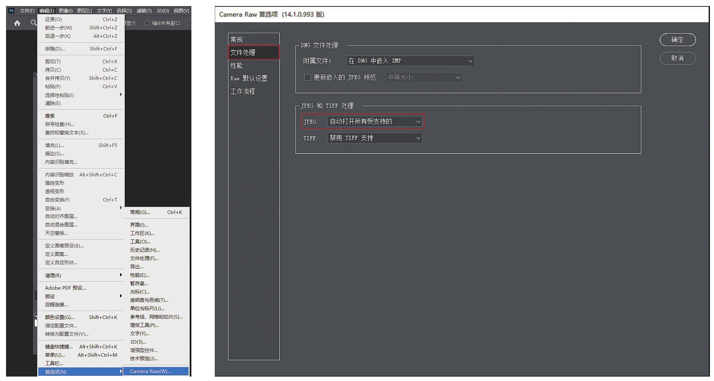Open the 视图(V) menu
This screenshot has width=714, height=381.
point(181,11)
